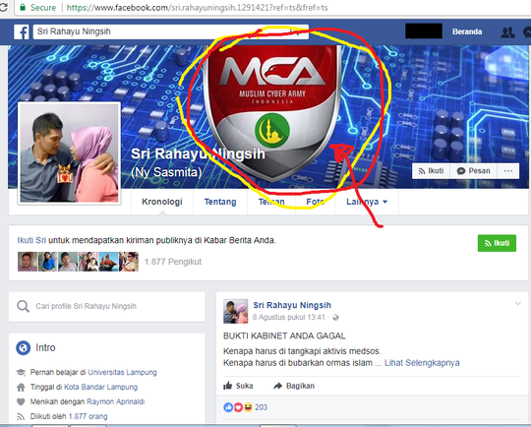Open the friend requests icon
Screen dimensions: 531x427
(x=507, y=32)
